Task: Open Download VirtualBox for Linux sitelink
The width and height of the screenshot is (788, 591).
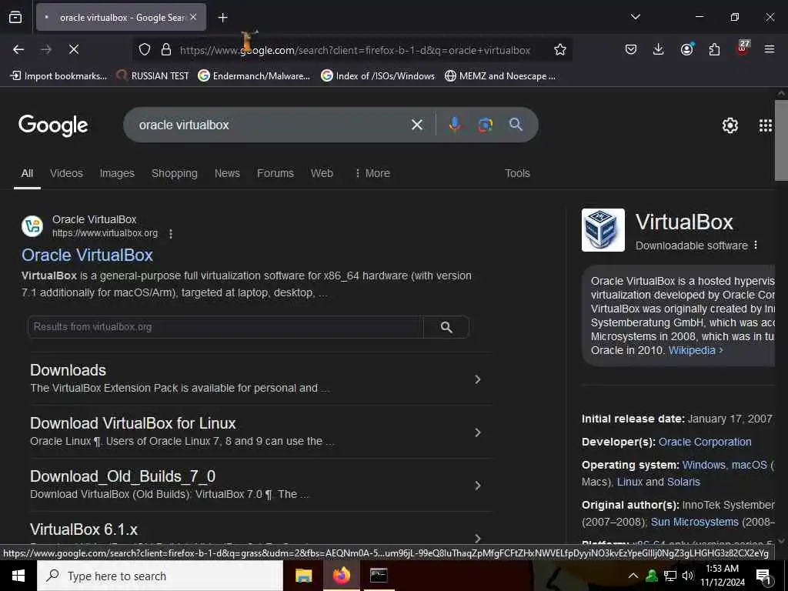Action: pyautogui.click(x=132, y=423)
